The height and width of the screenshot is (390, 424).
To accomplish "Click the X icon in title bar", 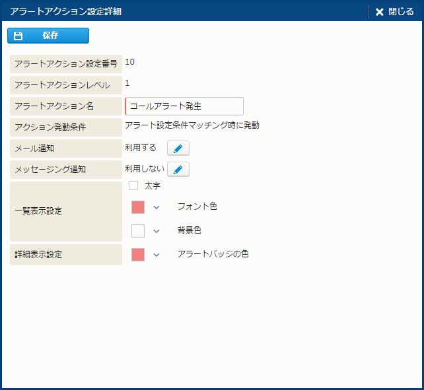I will pyautogui.click(x=379, y=12).
